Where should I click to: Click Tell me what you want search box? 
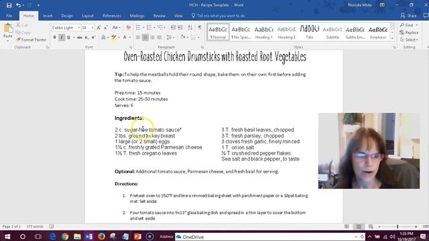[218, 16]
